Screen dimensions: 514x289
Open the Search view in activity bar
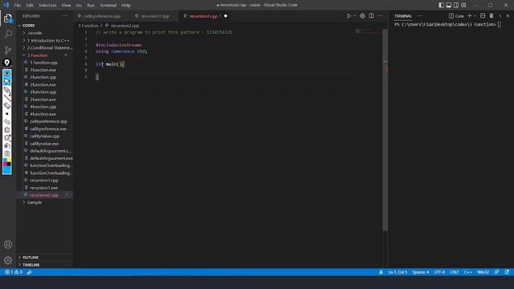tap(8, 34)
